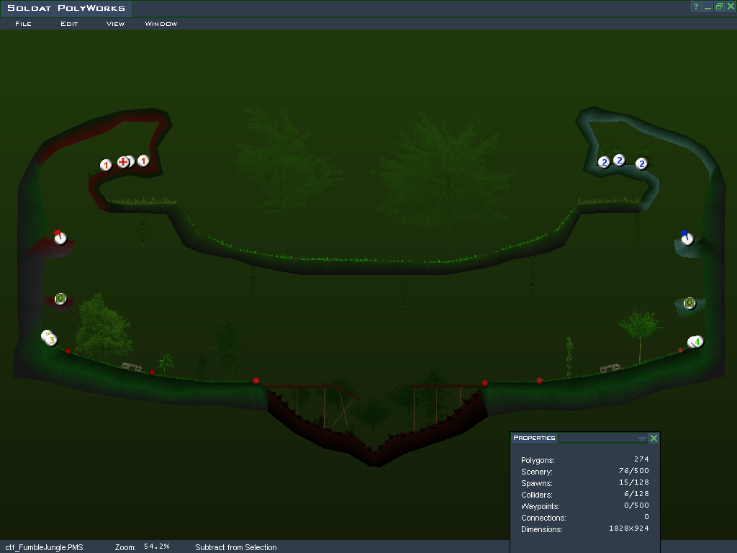Image resolution: width=737 pixels, height=553 pixels.
Task: Click the zoom percentage value in status bar
Action: click(156, 547)
